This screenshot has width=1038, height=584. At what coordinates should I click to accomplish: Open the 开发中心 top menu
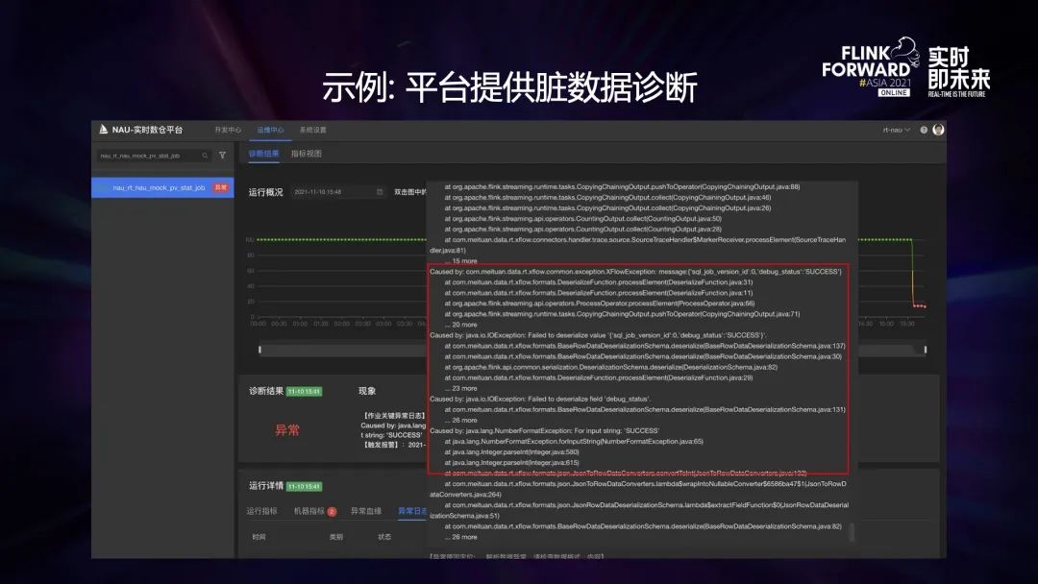(228, 130)
